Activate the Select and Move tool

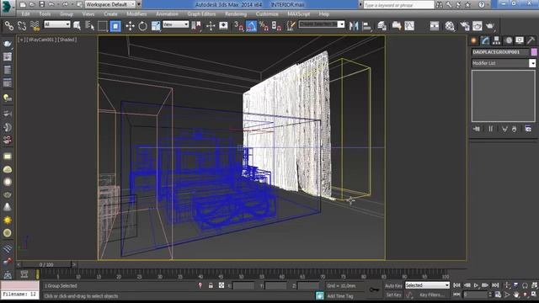click(x=130, y=26)
